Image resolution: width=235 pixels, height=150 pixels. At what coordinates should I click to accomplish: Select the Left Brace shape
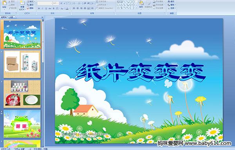click(x=131, y=8)
